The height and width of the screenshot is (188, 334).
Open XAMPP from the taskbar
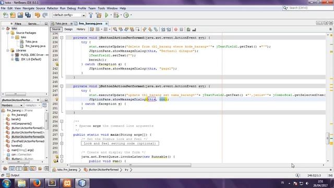67,183
